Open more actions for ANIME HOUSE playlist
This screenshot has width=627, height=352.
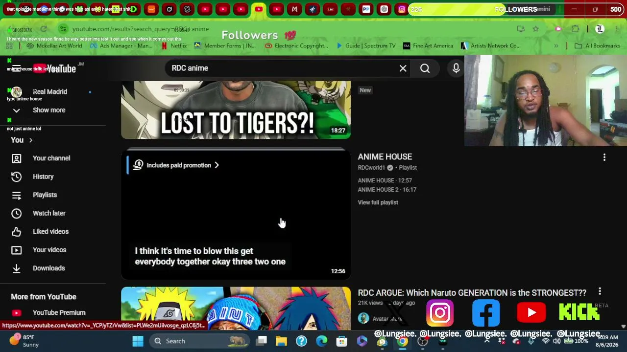[604, 157]
